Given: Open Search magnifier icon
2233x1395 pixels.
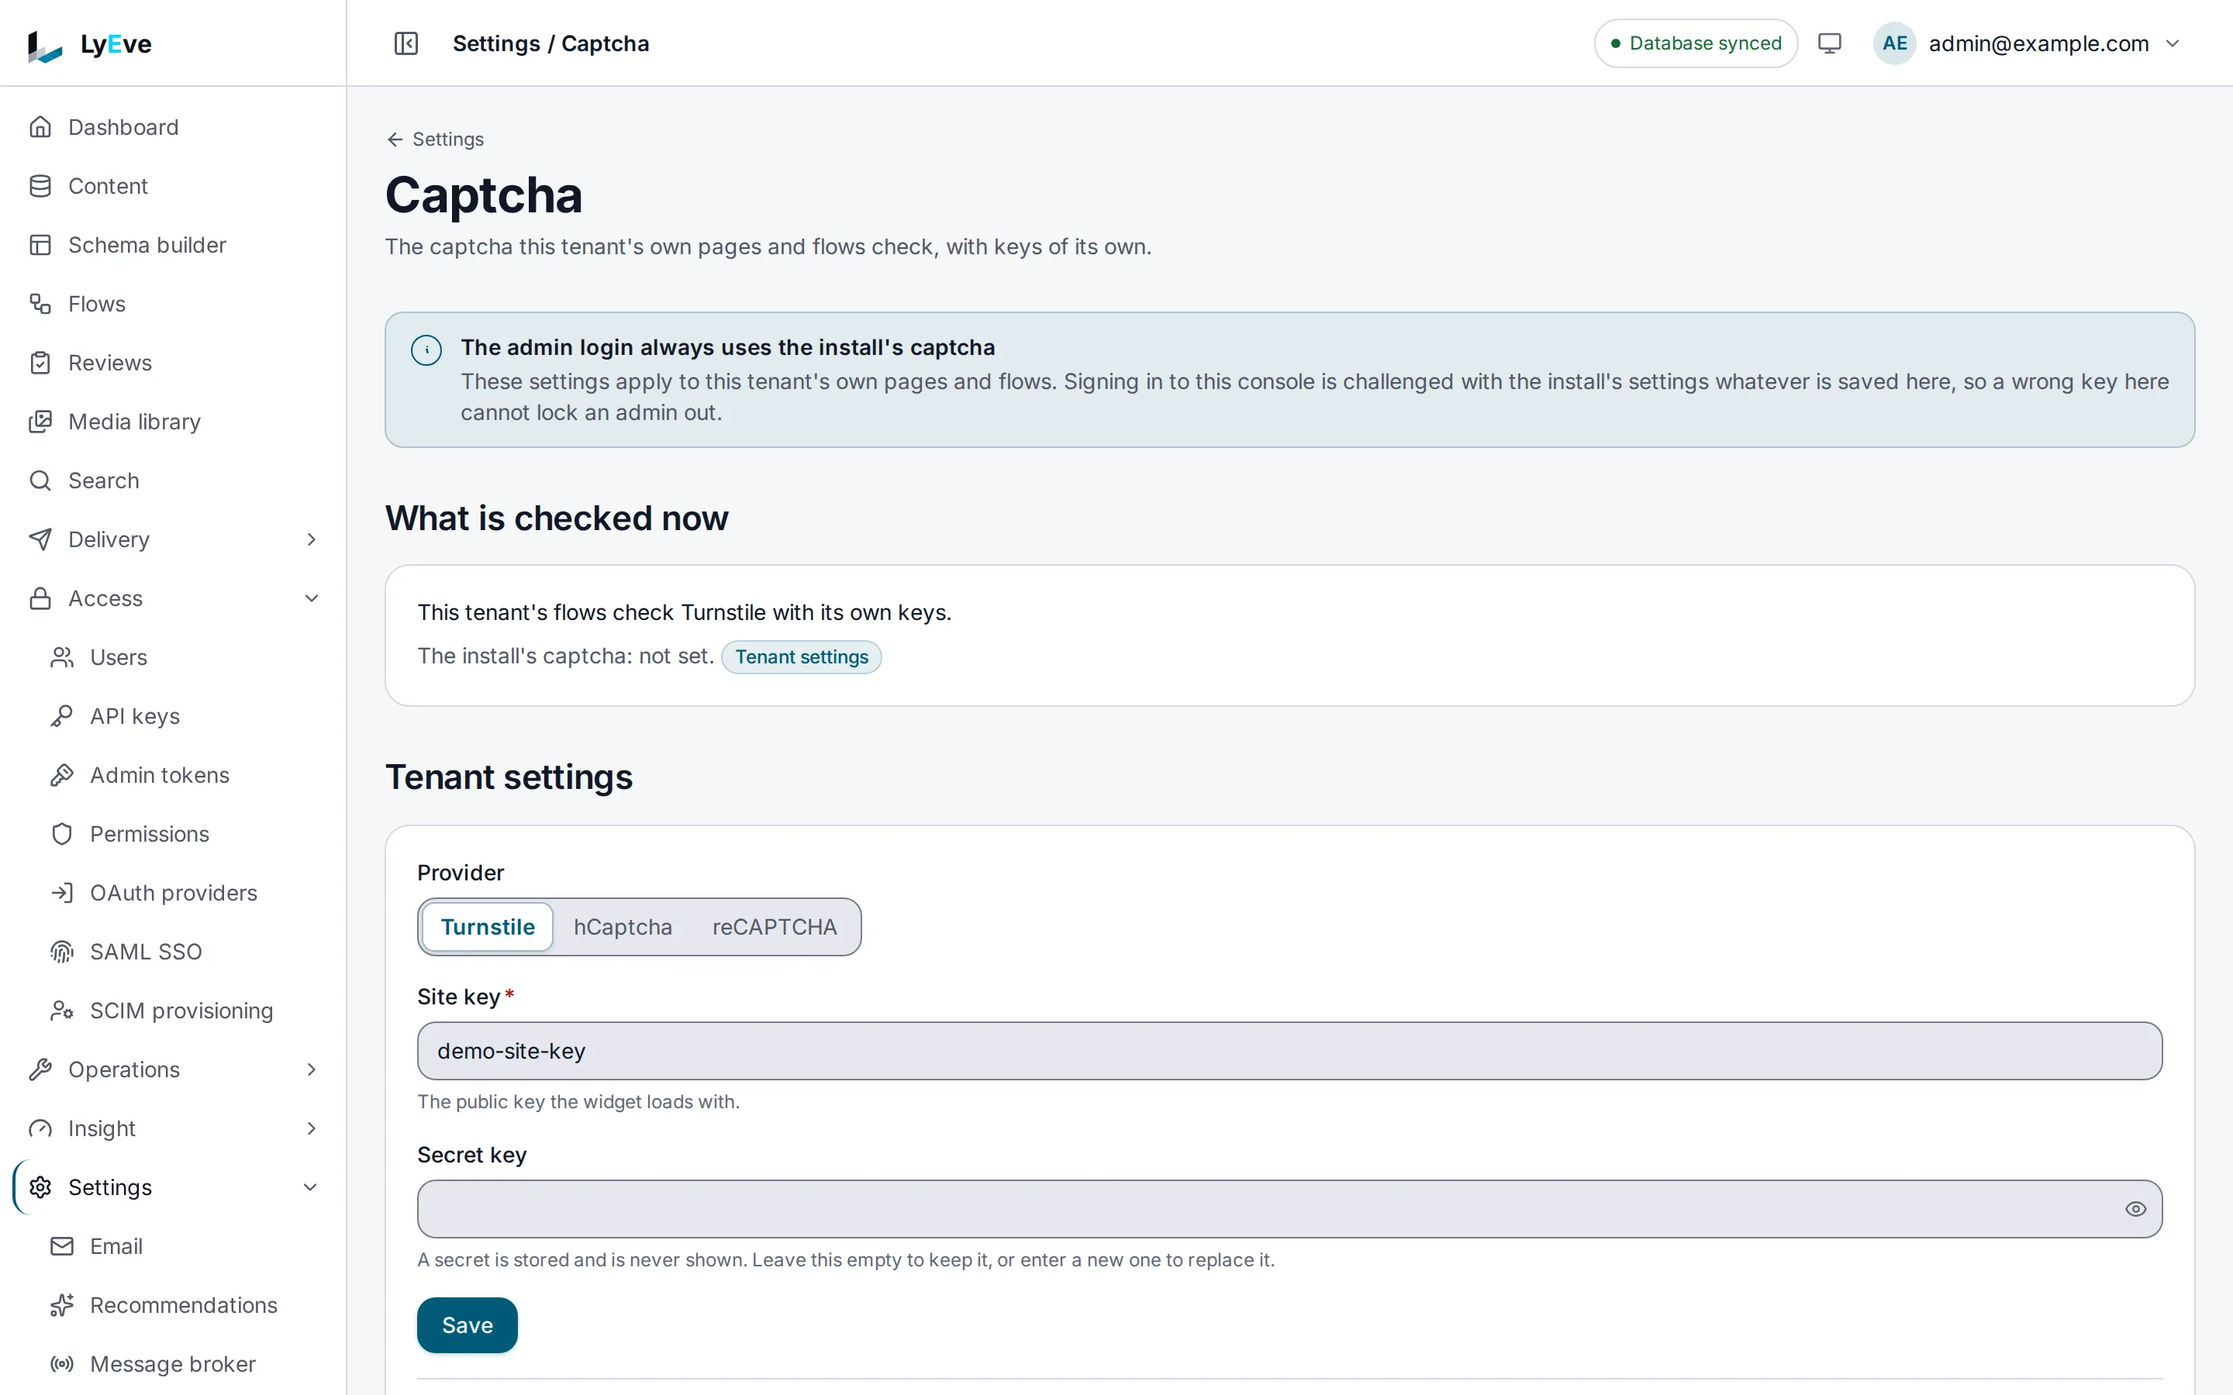Looking at the screenshot, I should (40, 480).
